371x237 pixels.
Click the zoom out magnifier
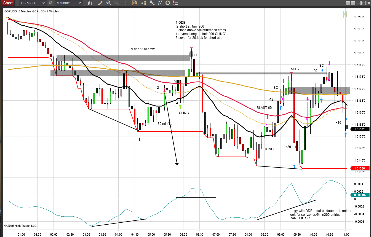point(116,3)
